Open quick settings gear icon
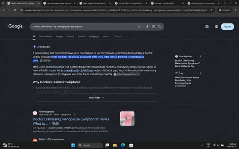Screen dimensions: 239x149 [x=207, y=27]
